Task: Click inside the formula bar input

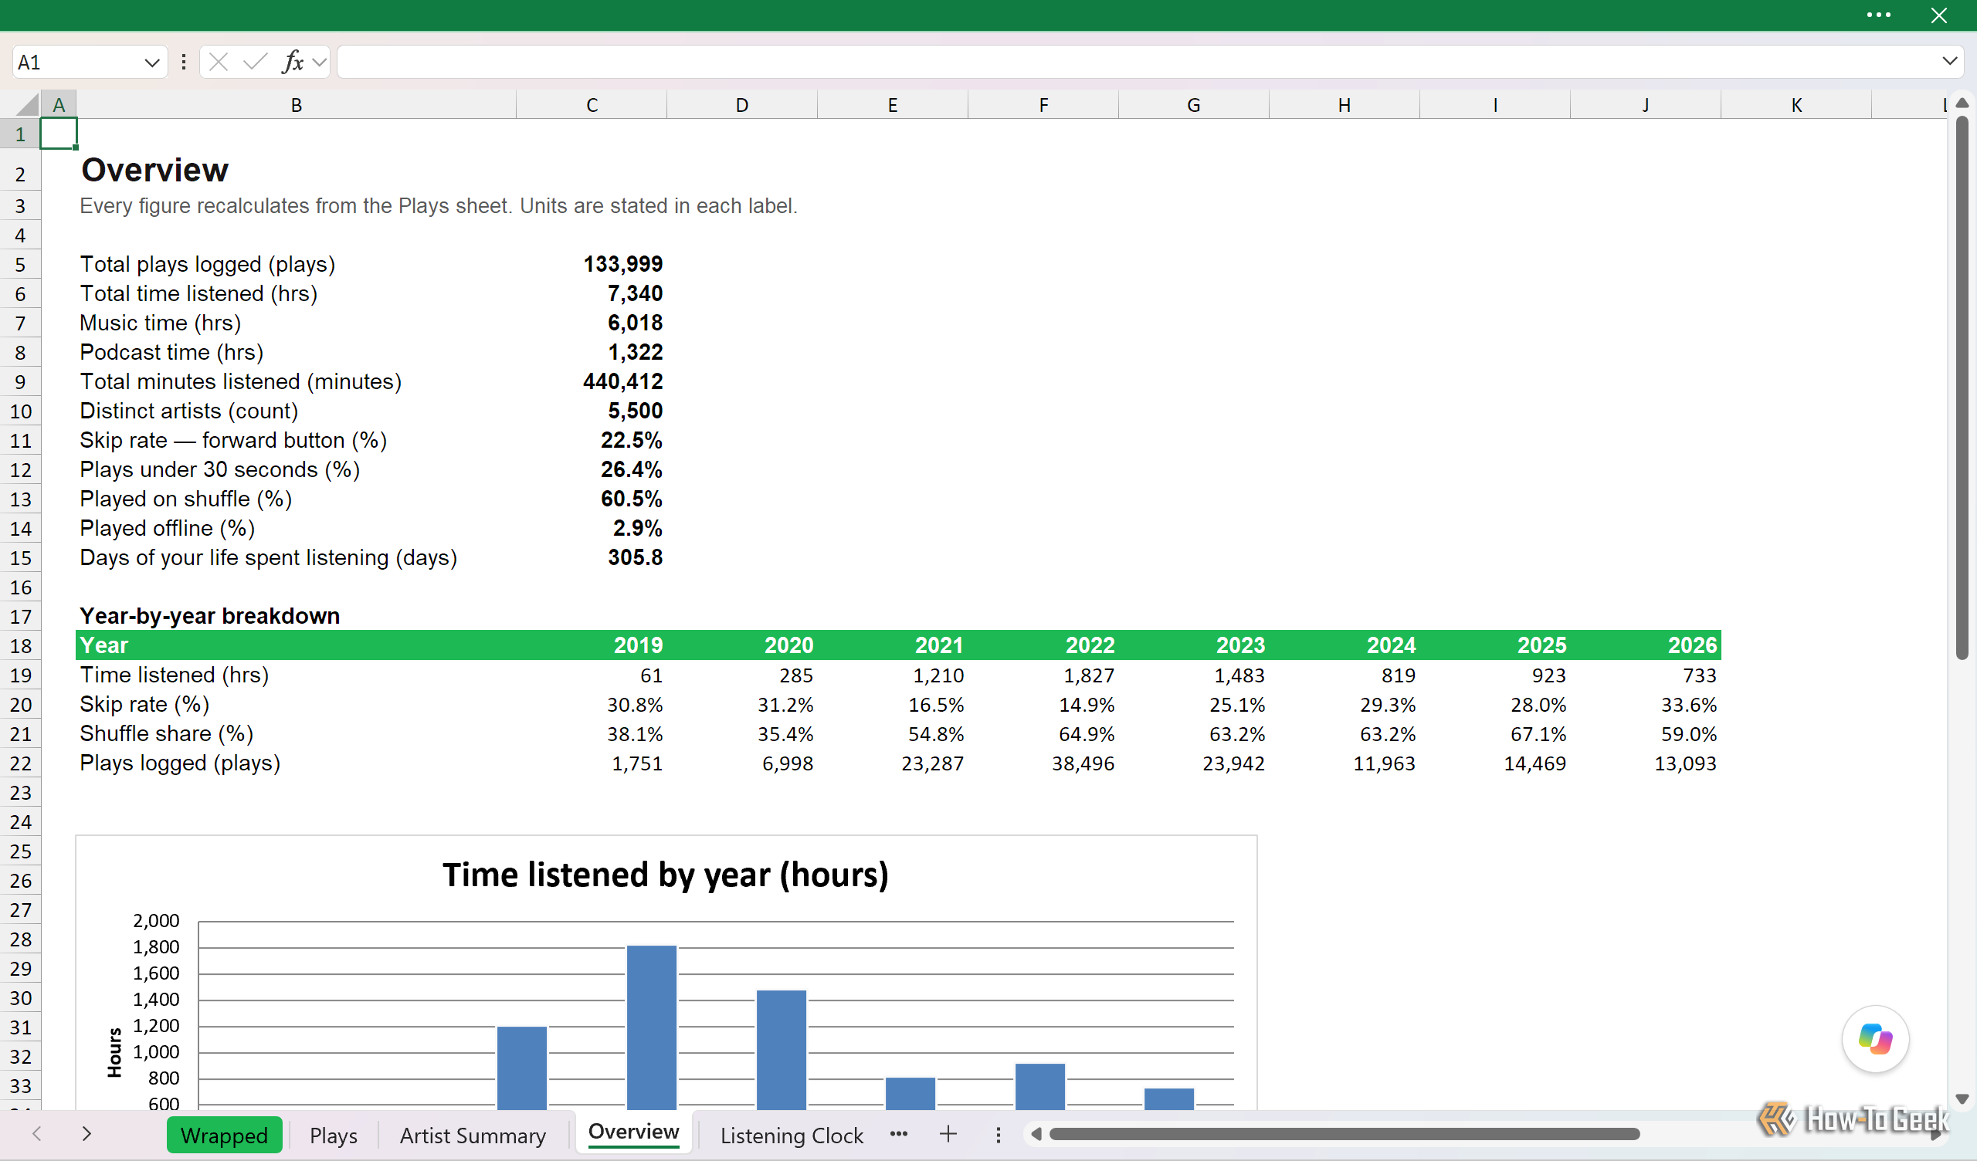Action: 1138,62
